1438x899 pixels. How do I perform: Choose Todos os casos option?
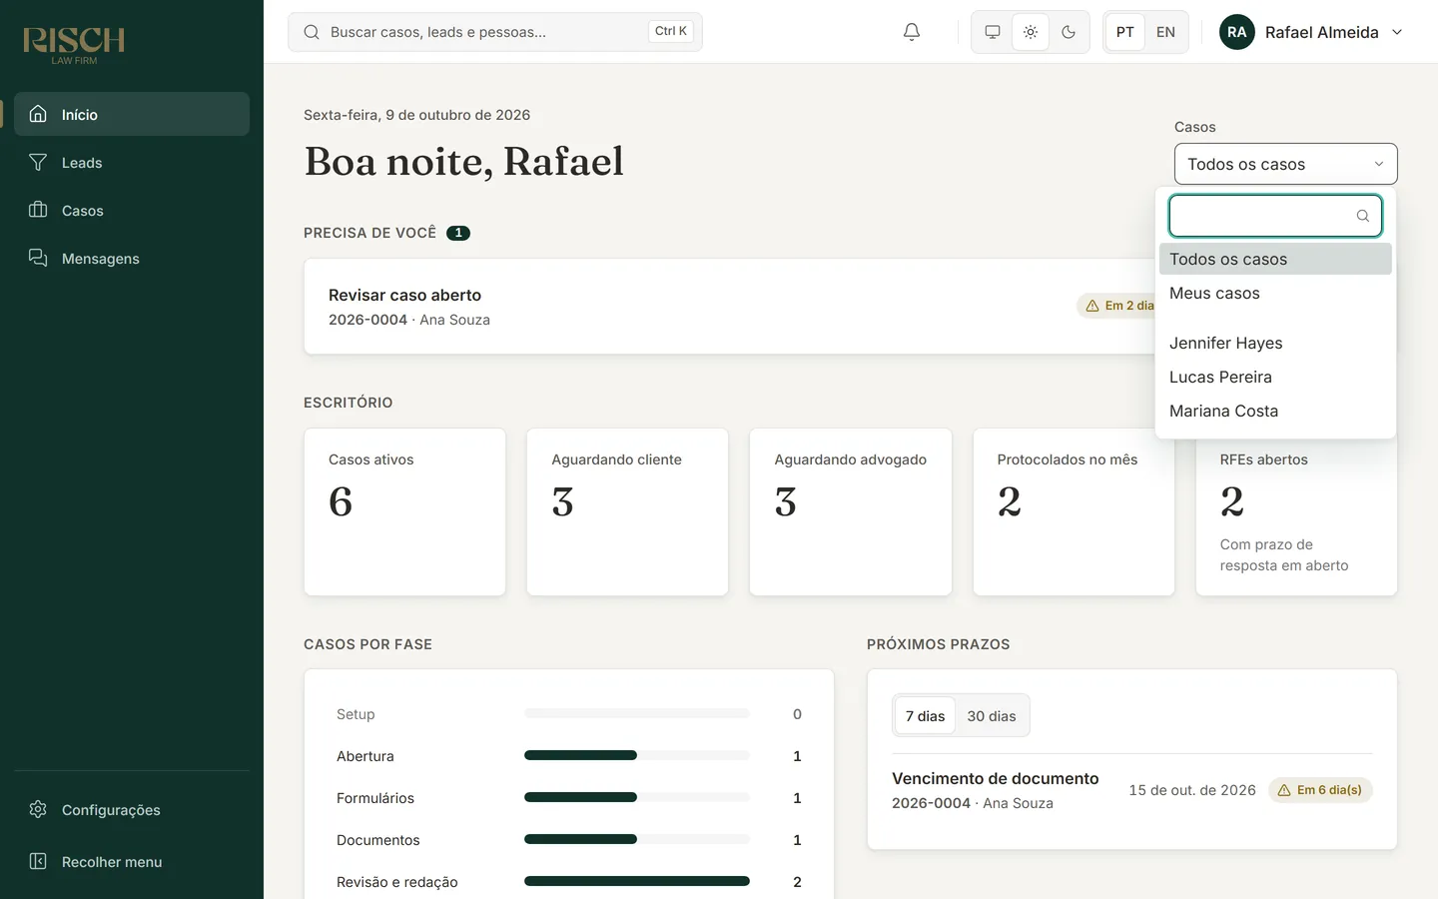[1275, 259]
